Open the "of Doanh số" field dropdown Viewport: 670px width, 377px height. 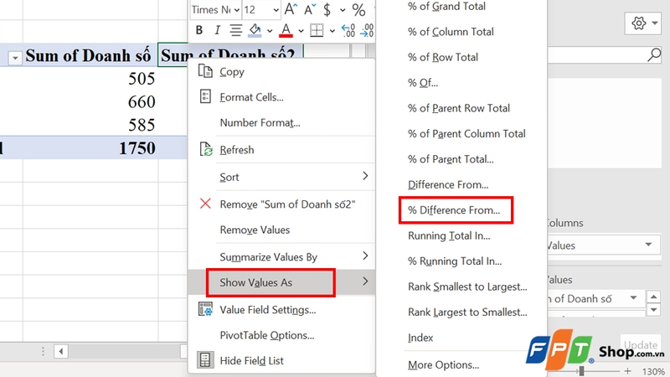point(633,298)
